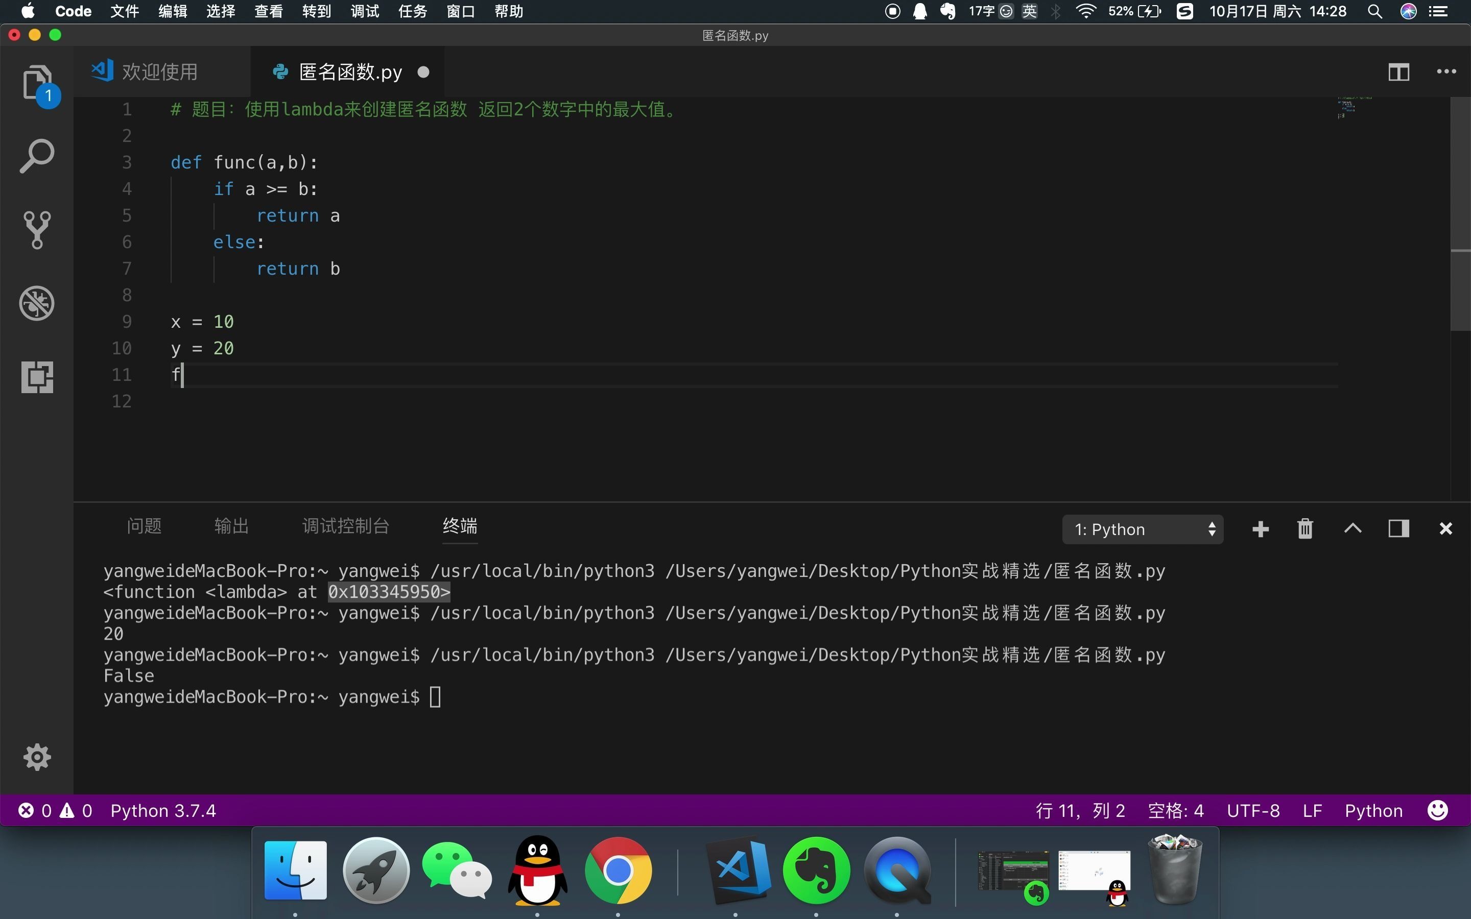Image resolution: width=1471 pixels, height=919 pixels.
Task: Kill terminal with trash icon
Action: [1305, 529]
